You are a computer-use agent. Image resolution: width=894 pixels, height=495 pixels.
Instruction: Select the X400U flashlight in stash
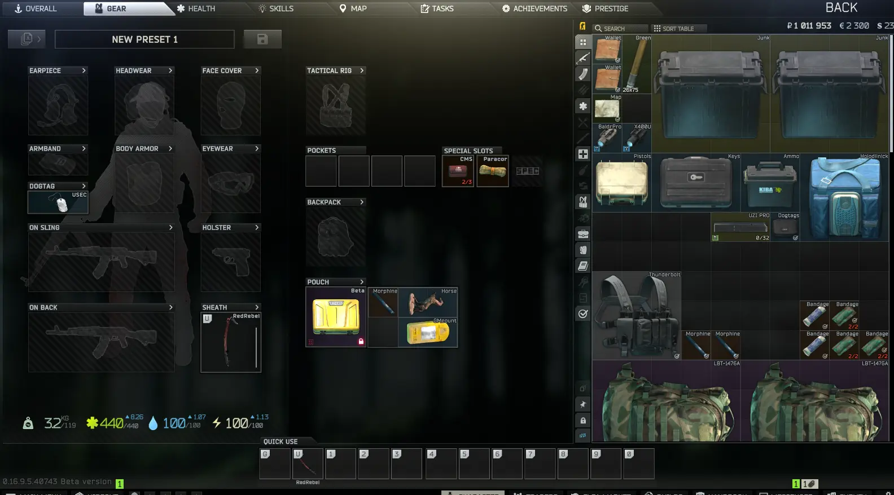pyautogui.click(x=637, y=138)
